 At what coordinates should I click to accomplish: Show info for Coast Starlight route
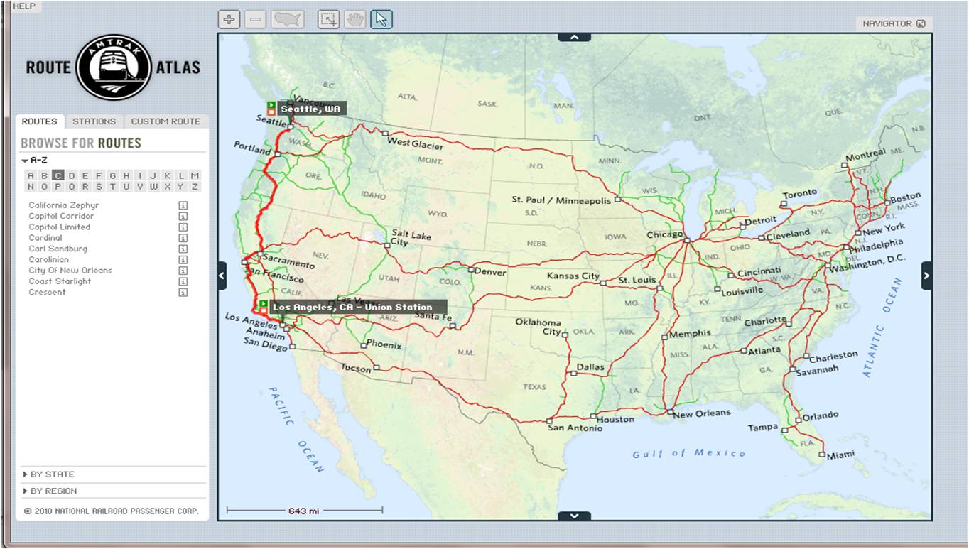click(183, 281)
